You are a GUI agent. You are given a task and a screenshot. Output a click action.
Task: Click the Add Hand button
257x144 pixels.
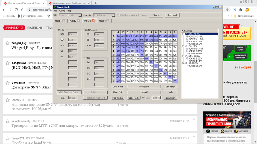point(172,15)
